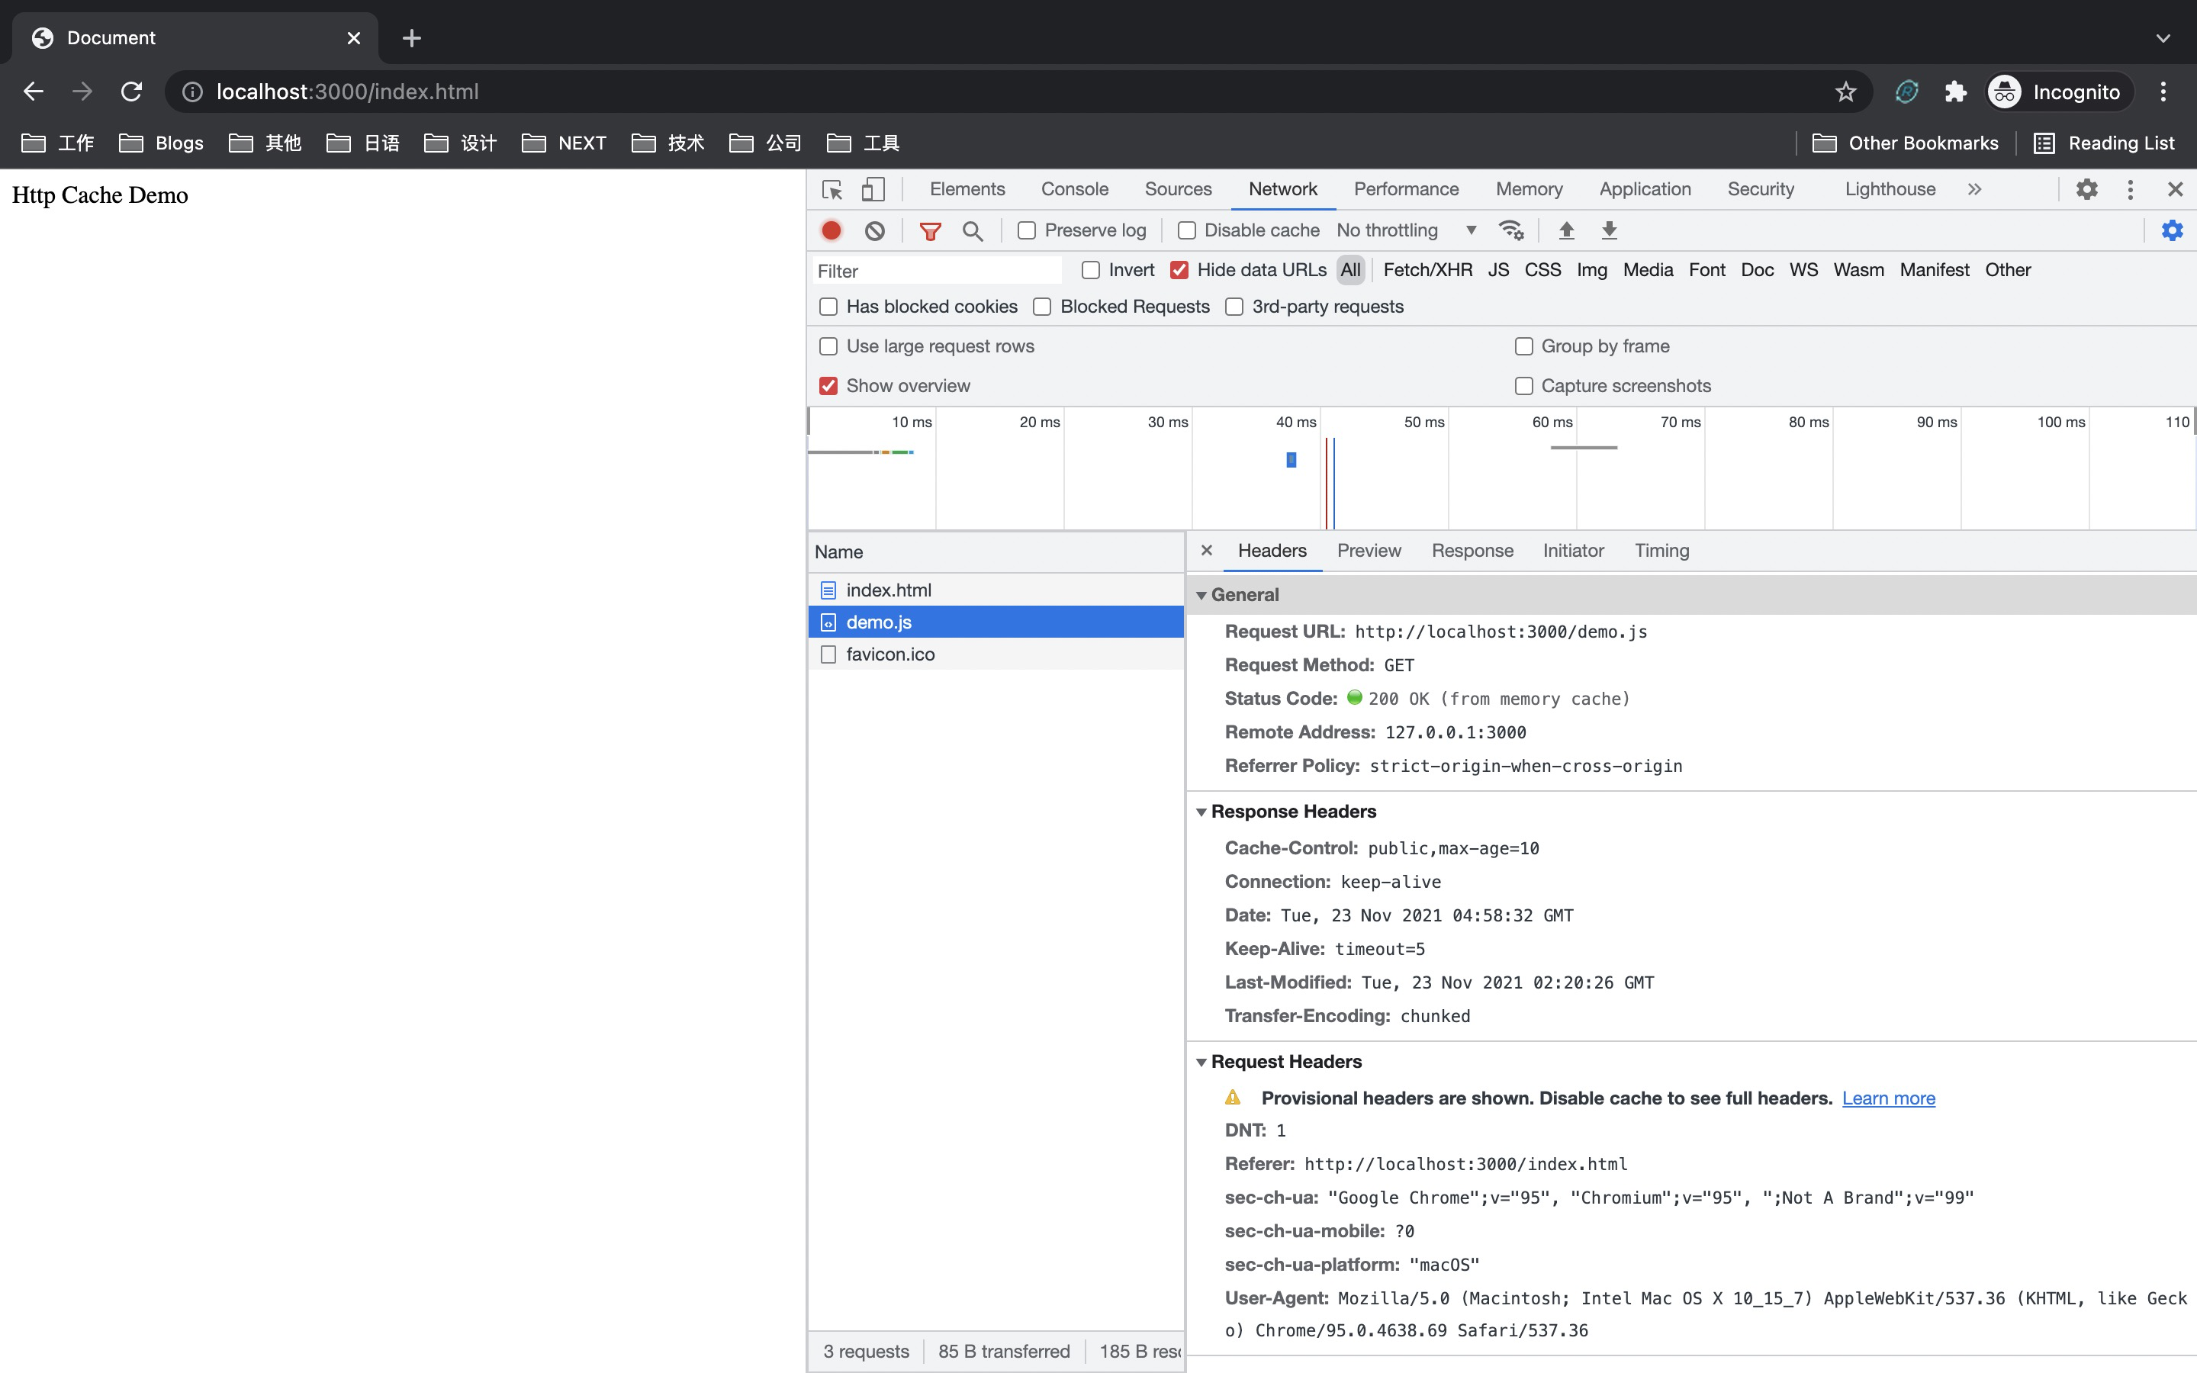Filter requests by Fetch/XHR
This screenshot has width=2197, height=1373.
point(1427,270)
